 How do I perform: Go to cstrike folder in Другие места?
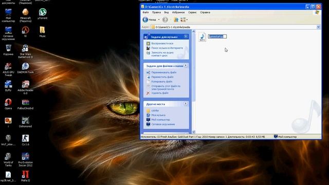[x=155, y=110]
